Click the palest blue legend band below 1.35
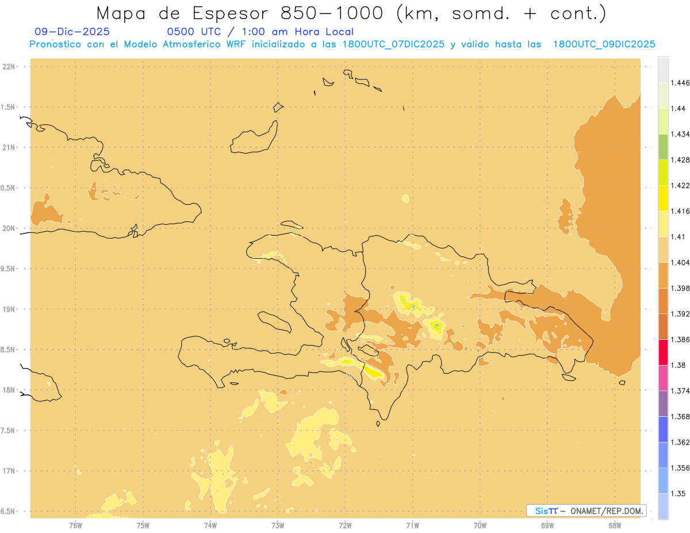Image resolution: width=690 pixels, height=533 pixels. point(663,506)
